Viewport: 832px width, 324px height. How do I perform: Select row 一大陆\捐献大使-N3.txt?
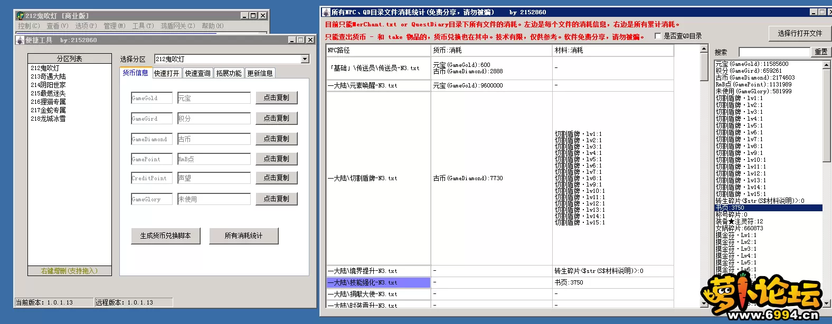click(379, 294)
